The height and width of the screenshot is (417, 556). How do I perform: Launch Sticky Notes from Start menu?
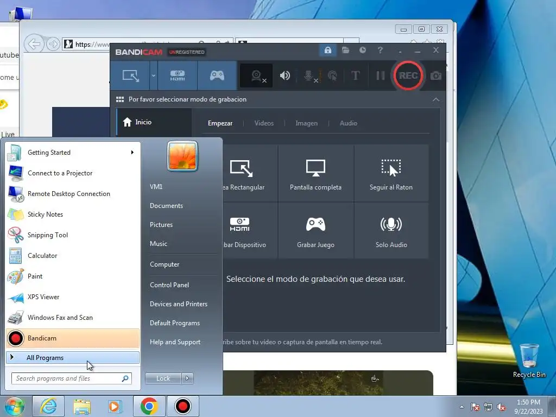(73, 214)
